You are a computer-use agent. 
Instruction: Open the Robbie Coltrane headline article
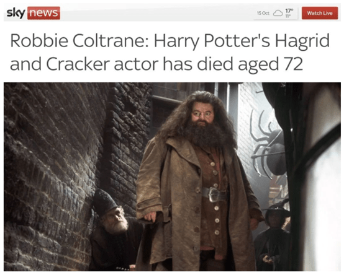click(170, 52)
